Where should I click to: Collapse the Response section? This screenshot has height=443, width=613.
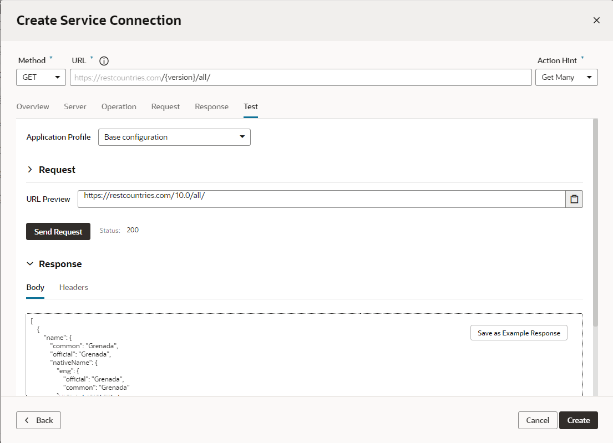point(30,264)
